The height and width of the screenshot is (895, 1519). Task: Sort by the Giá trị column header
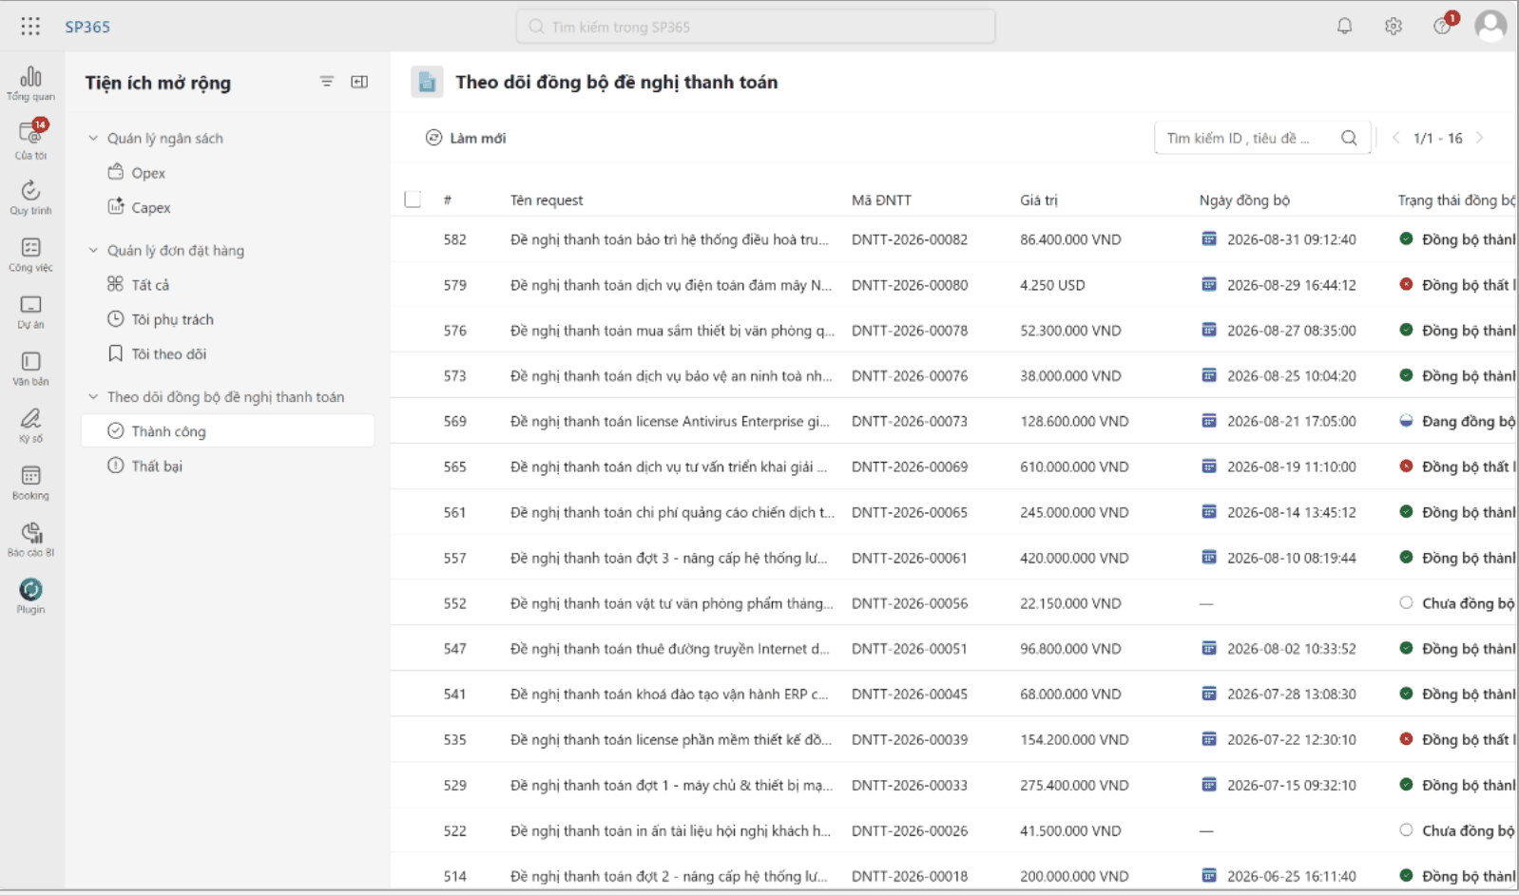coord(1039,200)
